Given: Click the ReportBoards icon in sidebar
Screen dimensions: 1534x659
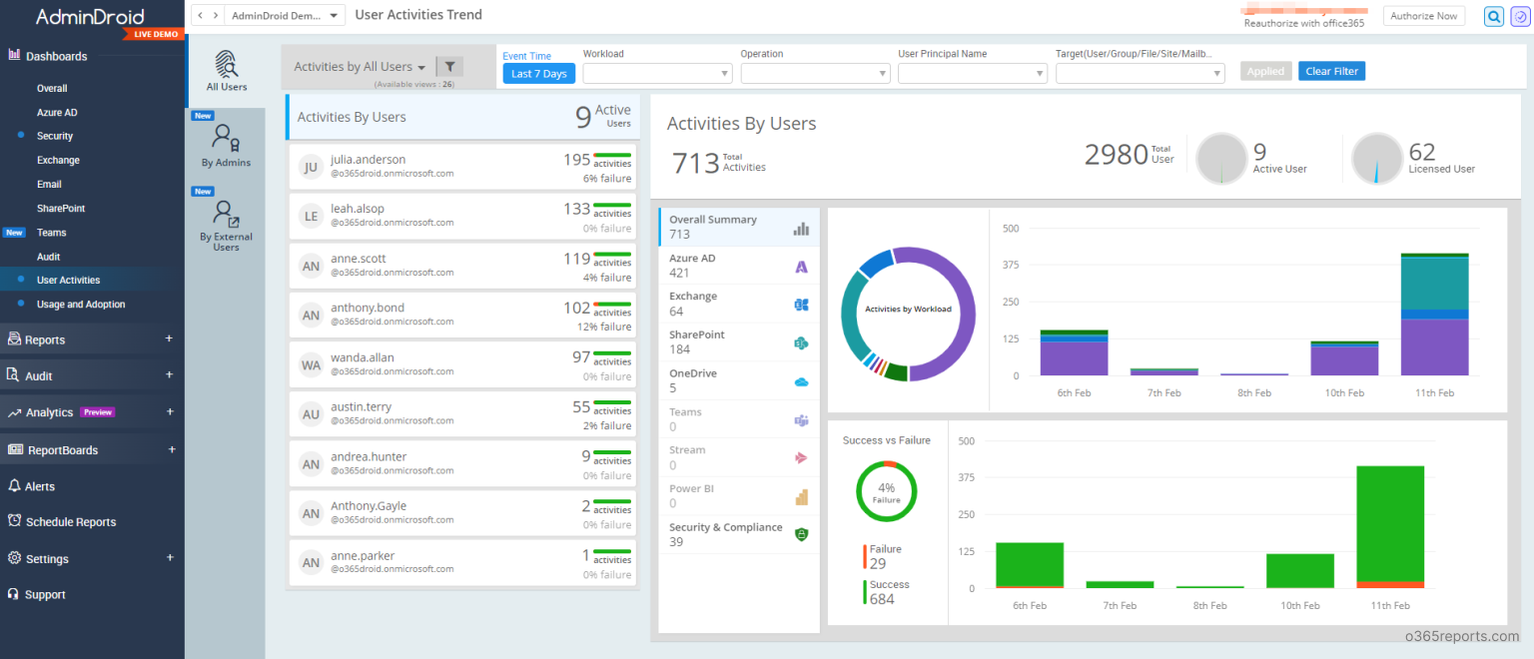Looking at the screenshot, I should coord(15,449).
